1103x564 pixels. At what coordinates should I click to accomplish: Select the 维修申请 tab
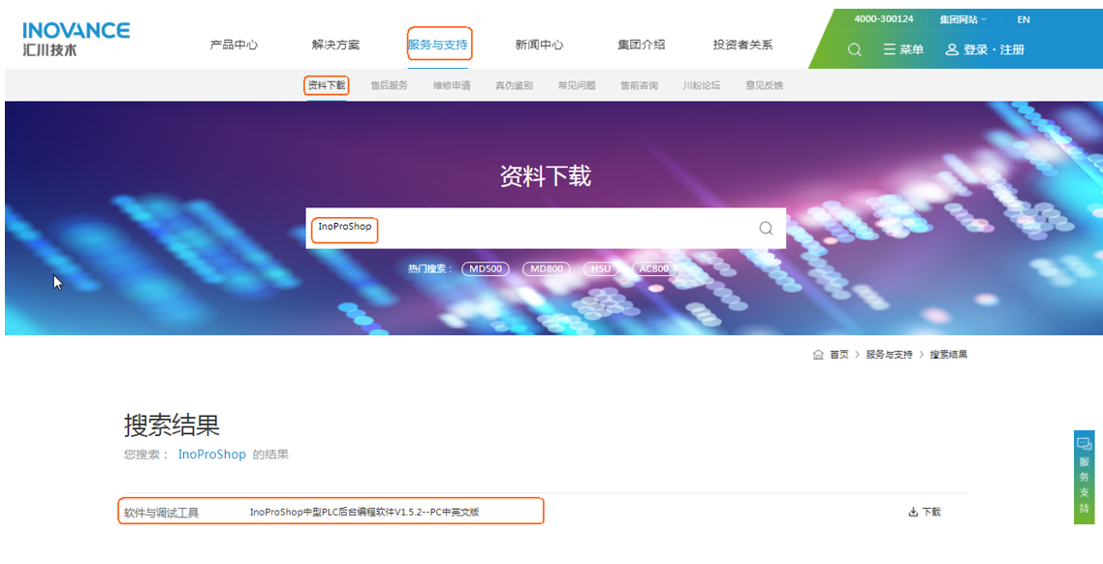pos(452,86)
